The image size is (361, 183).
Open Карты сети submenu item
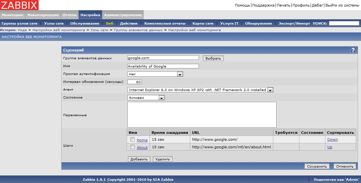coord(203,24)
